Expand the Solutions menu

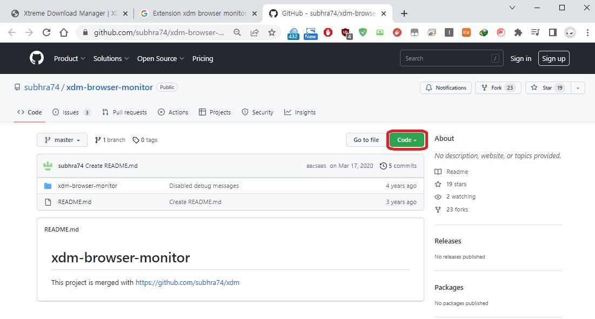pos(111,58)
